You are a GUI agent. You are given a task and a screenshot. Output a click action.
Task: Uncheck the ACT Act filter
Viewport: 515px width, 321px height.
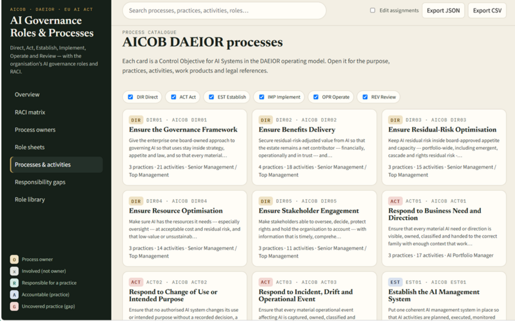(x=173, y=97)
